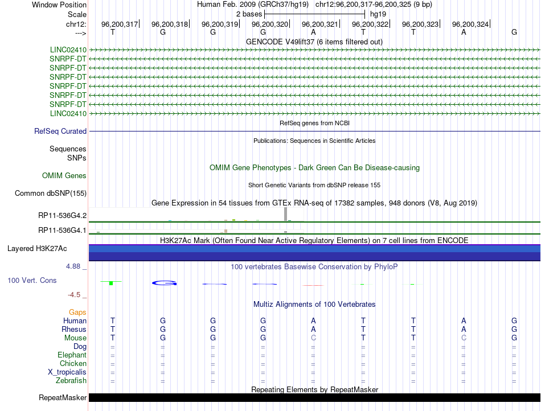Select the Zebrafish alignment row label

pyautogui.click(x=71, y=381)
